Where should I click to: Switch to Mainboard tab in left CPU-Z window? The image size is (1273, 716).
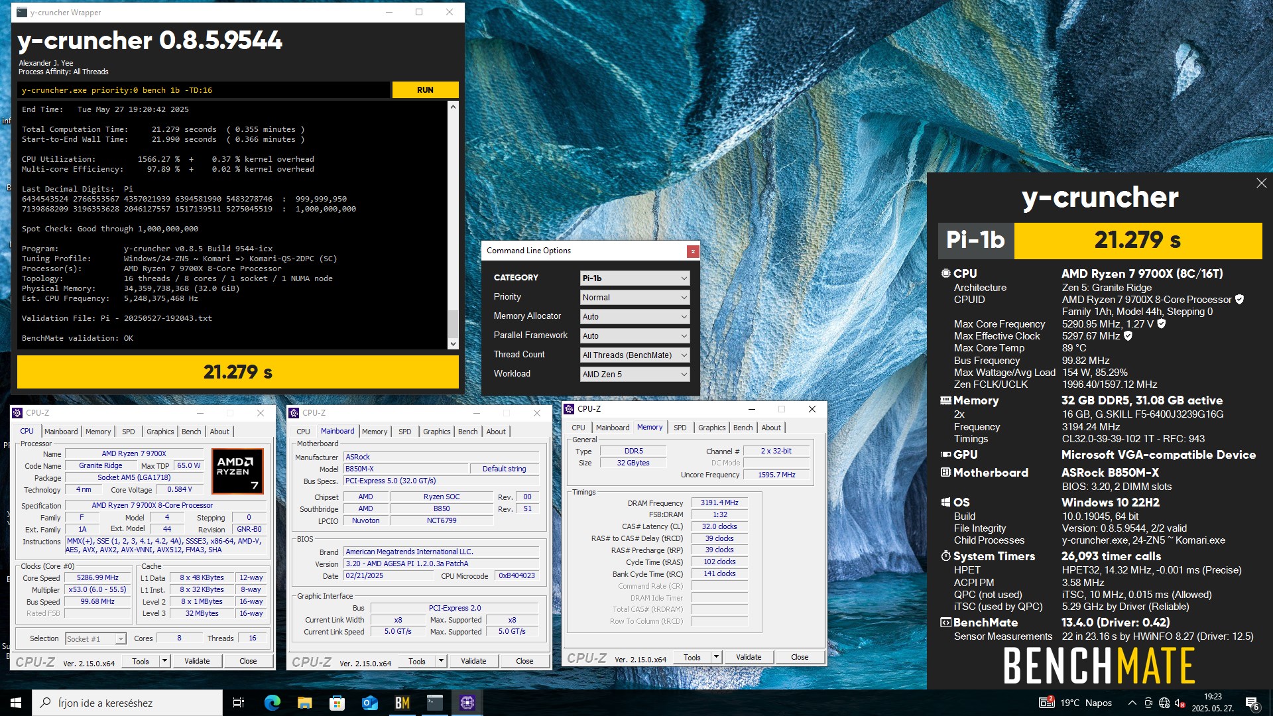click(61, 432)
